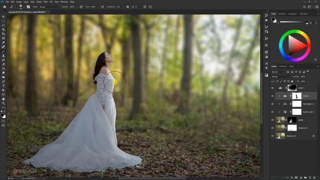
Task: Open the brush Mode dropdown
Action: click(x=49, y=6)
